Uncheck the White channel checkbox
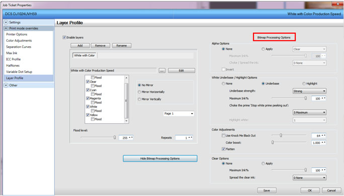 click(x=88, y=107)
